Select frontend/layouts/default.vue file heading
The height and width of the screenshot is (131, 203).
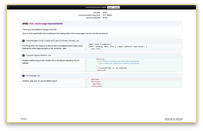coord(38,55)
